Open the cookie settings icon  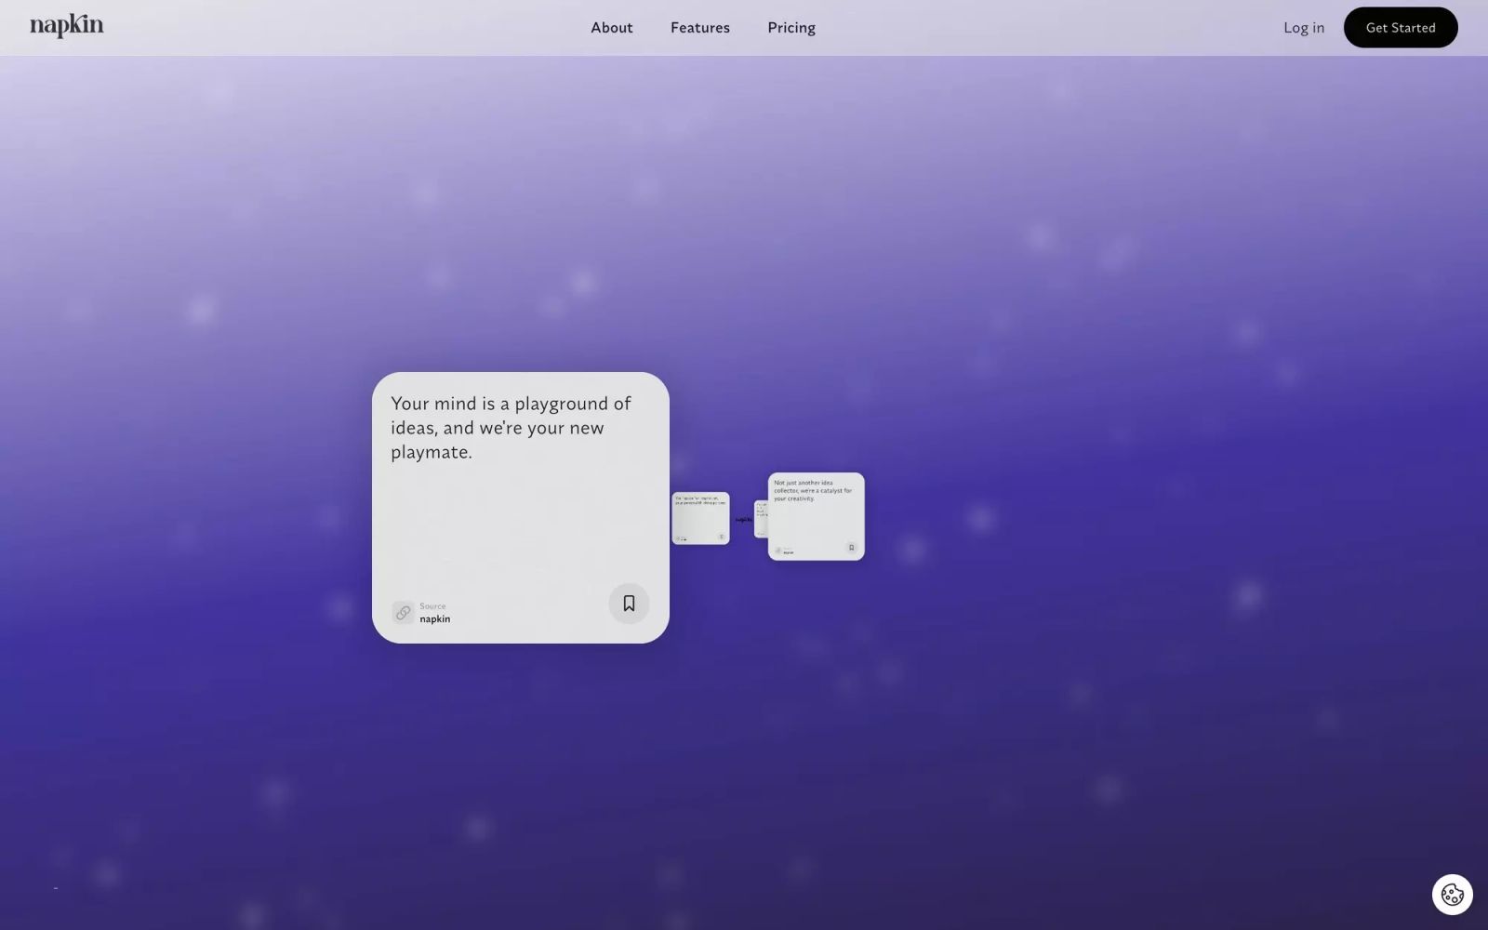click(1453, 895)
